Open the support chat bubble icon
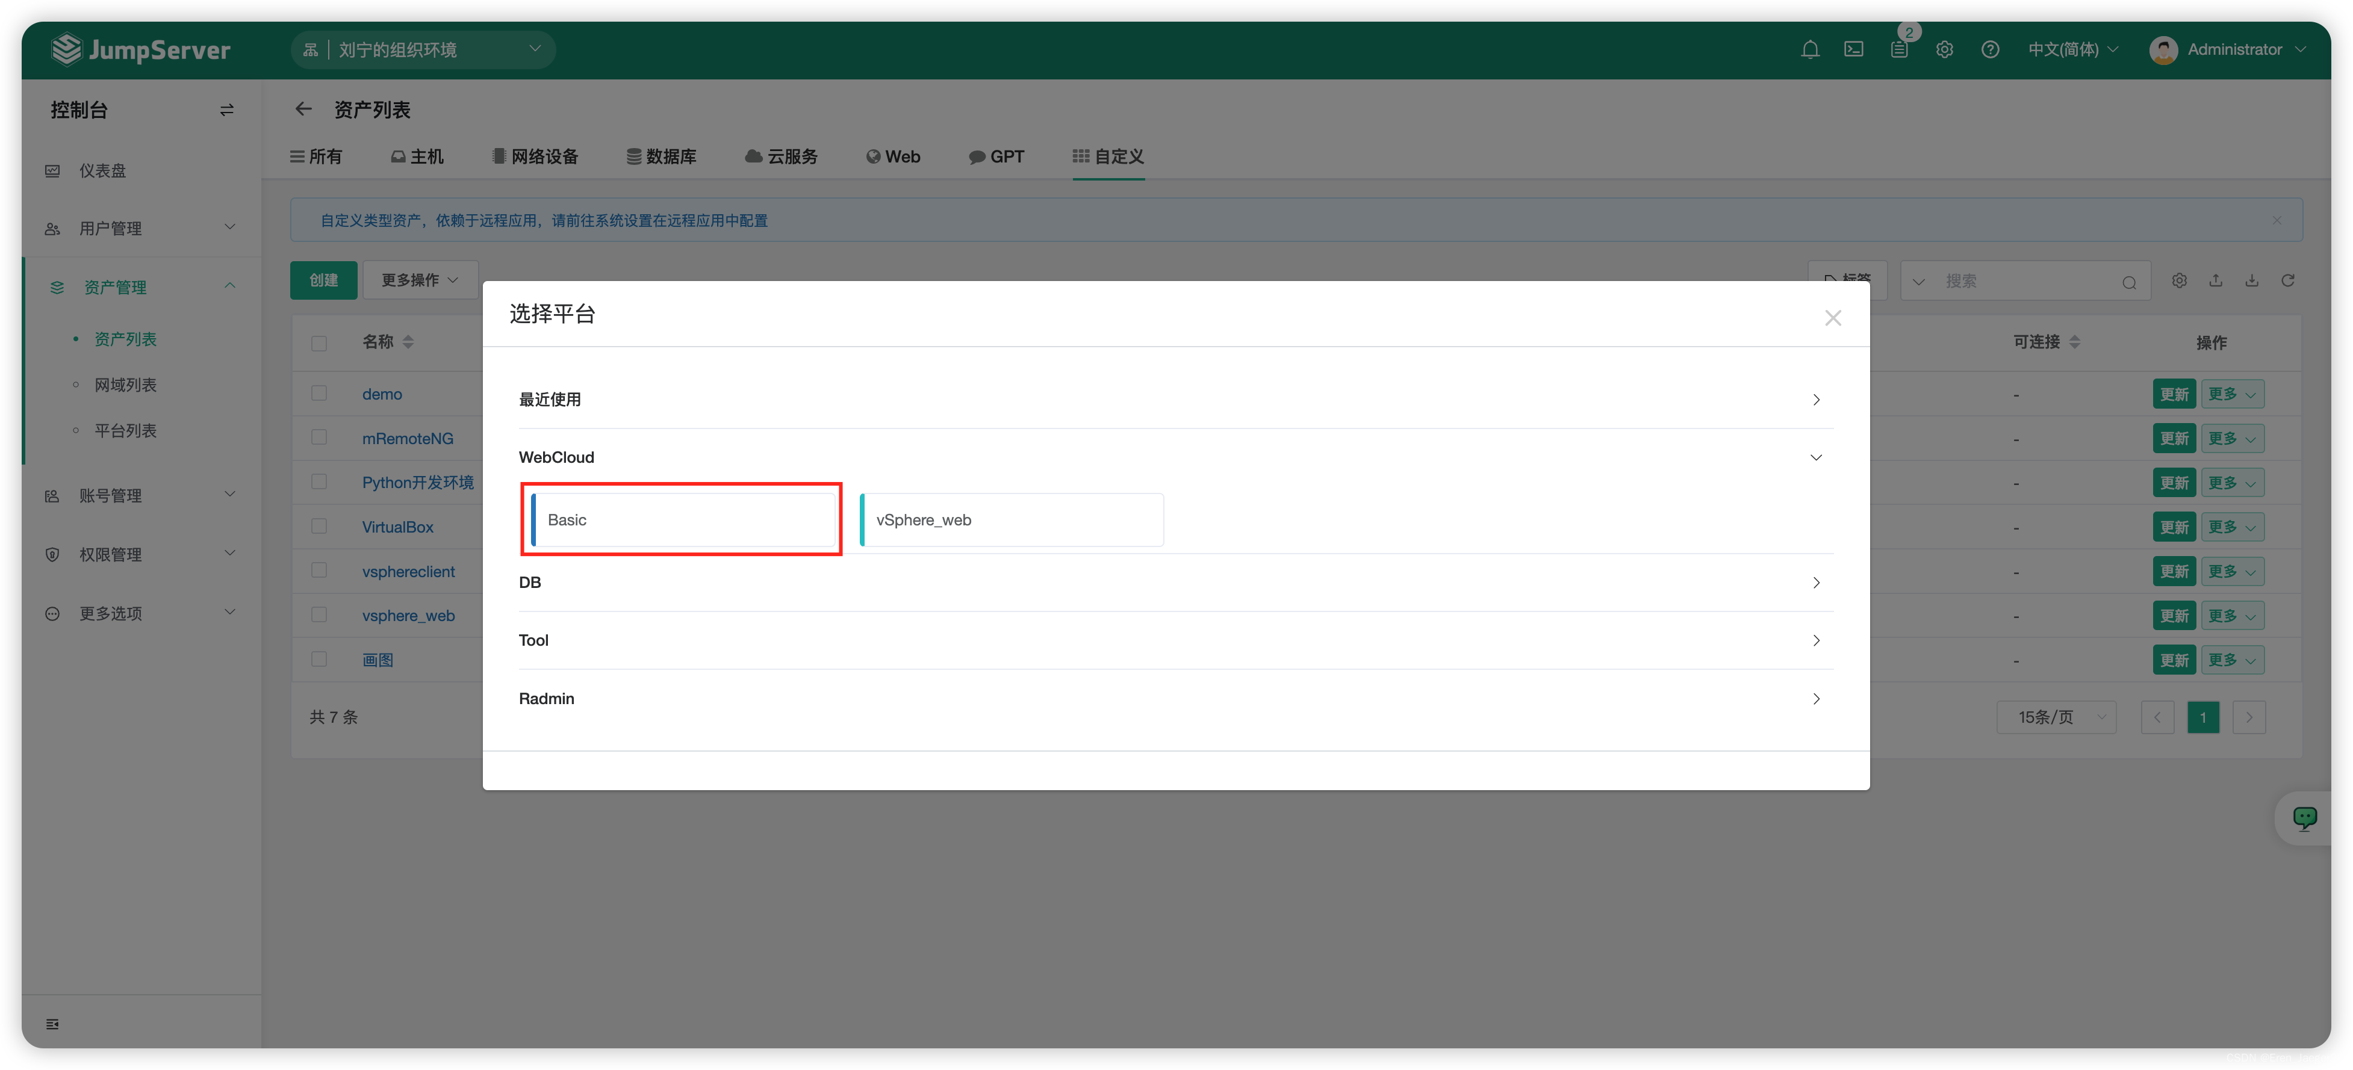The height and width of the screenshot is (1070, 2353). point(2305,817)
